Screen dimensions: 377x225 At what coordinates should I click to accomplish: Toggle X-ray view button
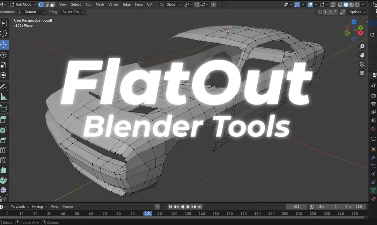click(333, 5)
